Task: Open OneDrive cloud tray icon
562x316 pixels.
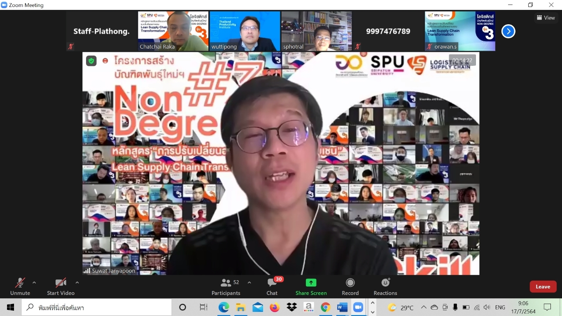Action: coord(434,307)
